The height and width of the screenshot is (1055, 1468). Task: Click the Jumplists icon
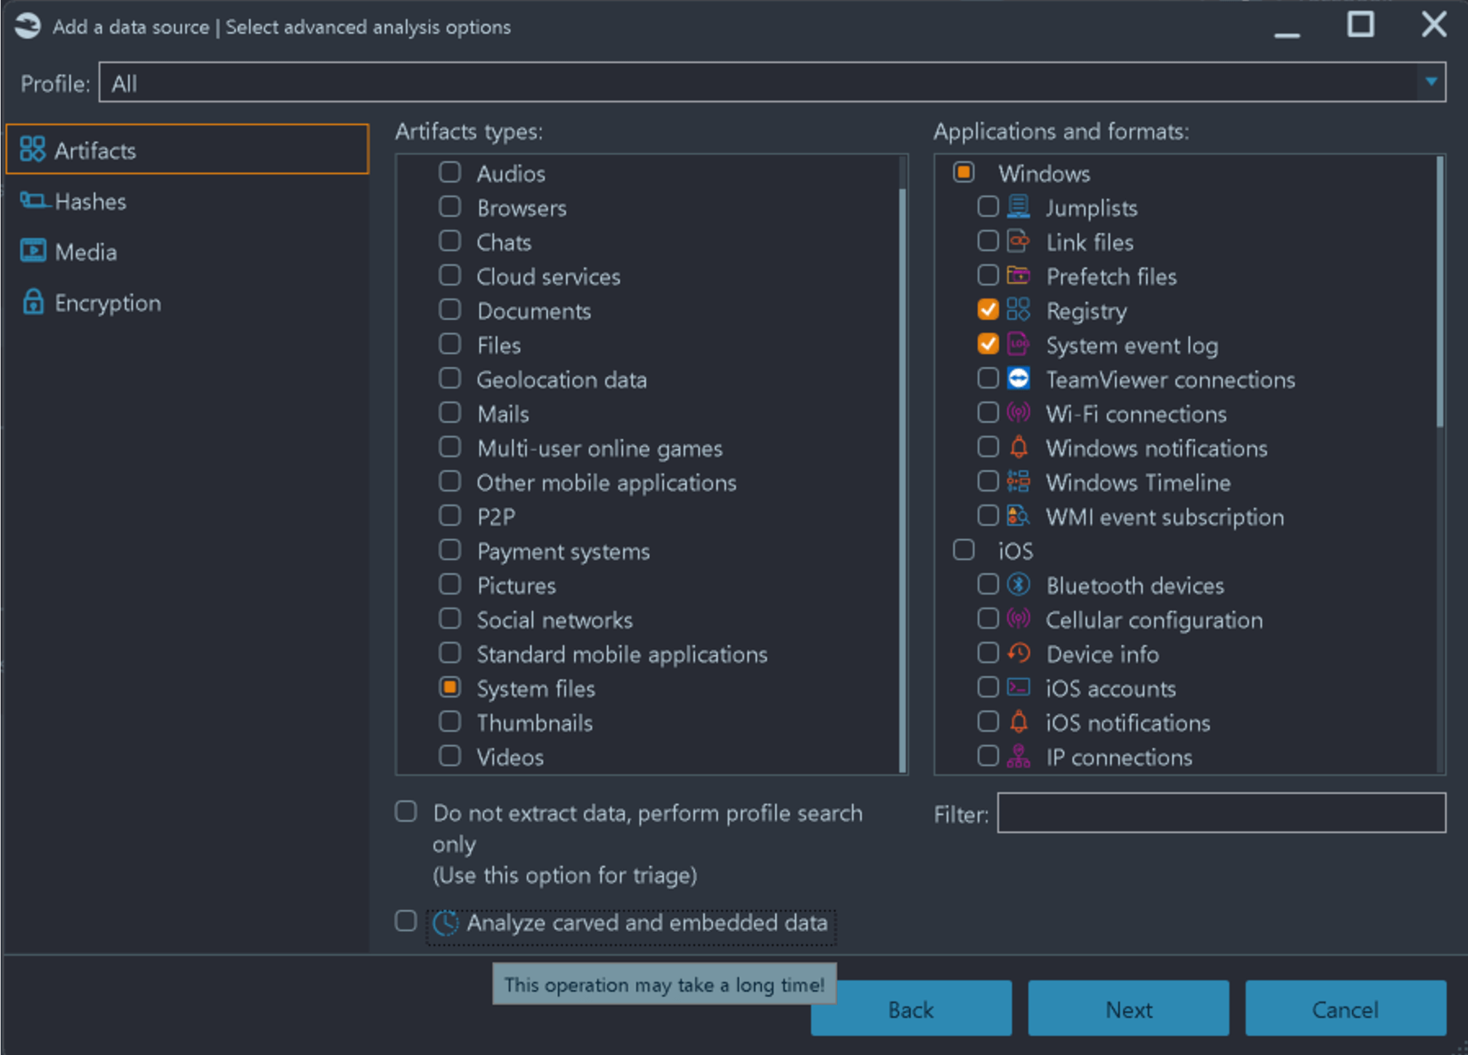pos(1018,207)
